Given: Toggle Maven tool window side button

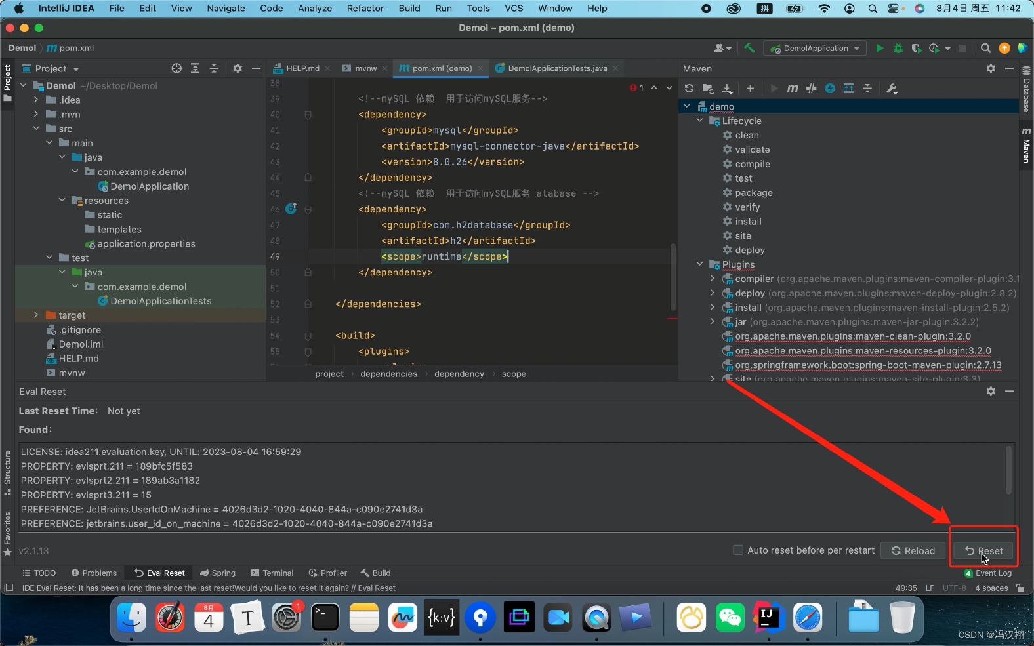Looking at the screenshot, I should 1026,145.
